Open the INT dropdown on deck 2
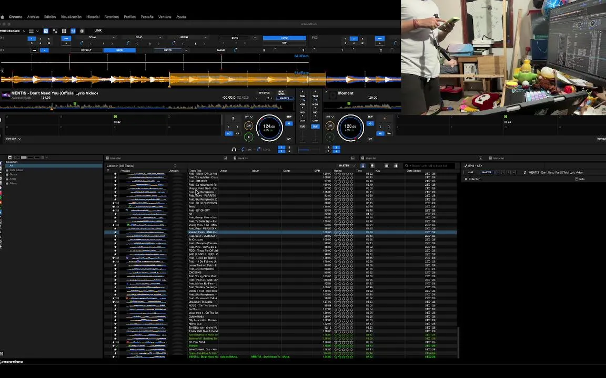606x378 pixels. [330, 117]
